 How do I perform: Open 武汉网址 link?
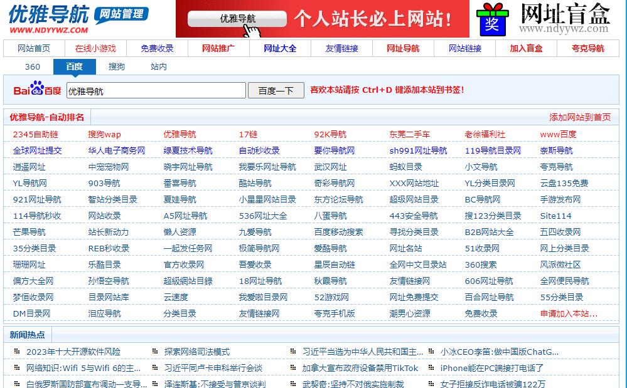330,167
